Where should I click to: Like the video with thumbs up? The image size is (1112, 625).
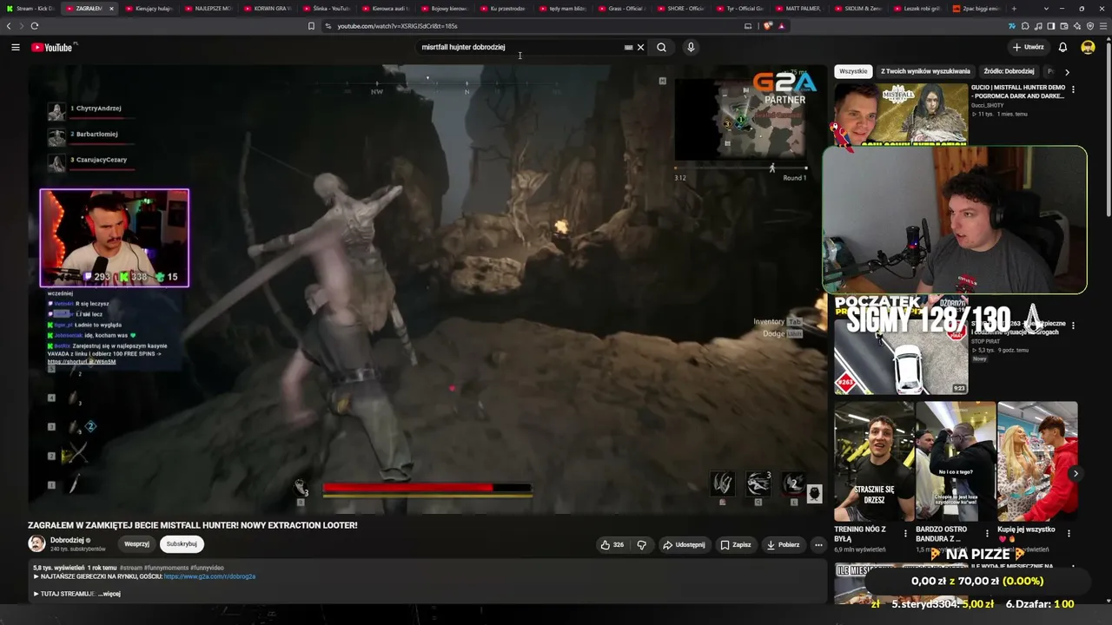tap(612, 545)
